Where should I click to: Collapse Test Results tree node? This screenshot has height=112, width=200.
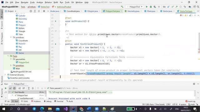point(10,92)
